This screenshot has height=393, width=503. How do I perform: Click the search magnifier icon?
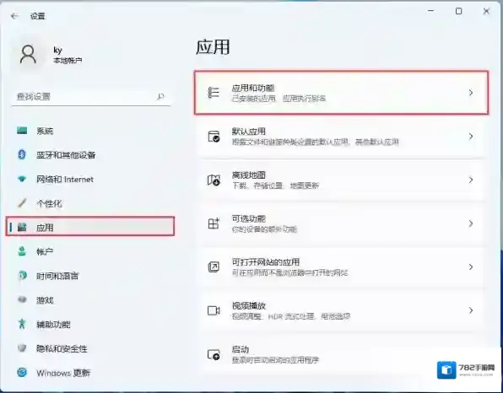pos(160,96)
